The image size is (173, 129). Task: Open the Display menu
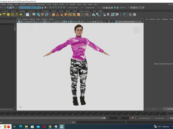3,4
